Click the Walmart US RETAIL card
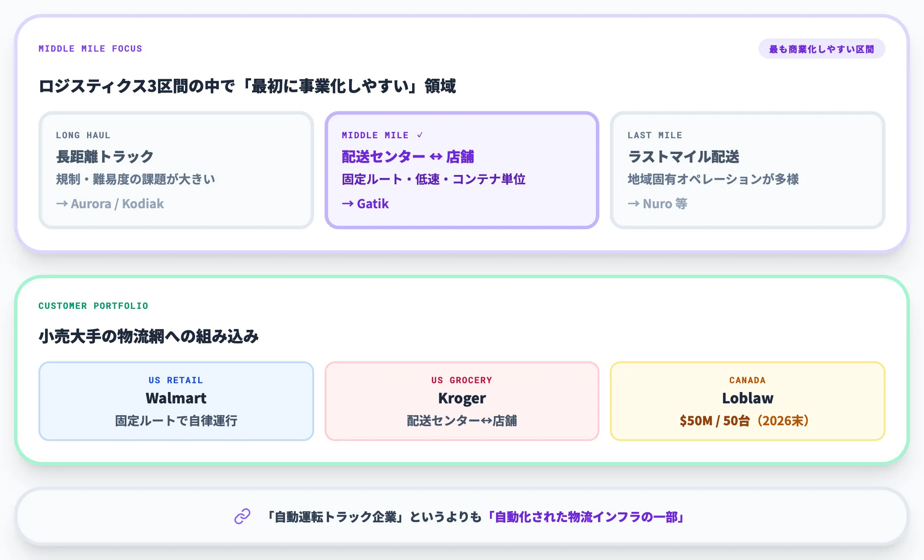 click(176, 401)
